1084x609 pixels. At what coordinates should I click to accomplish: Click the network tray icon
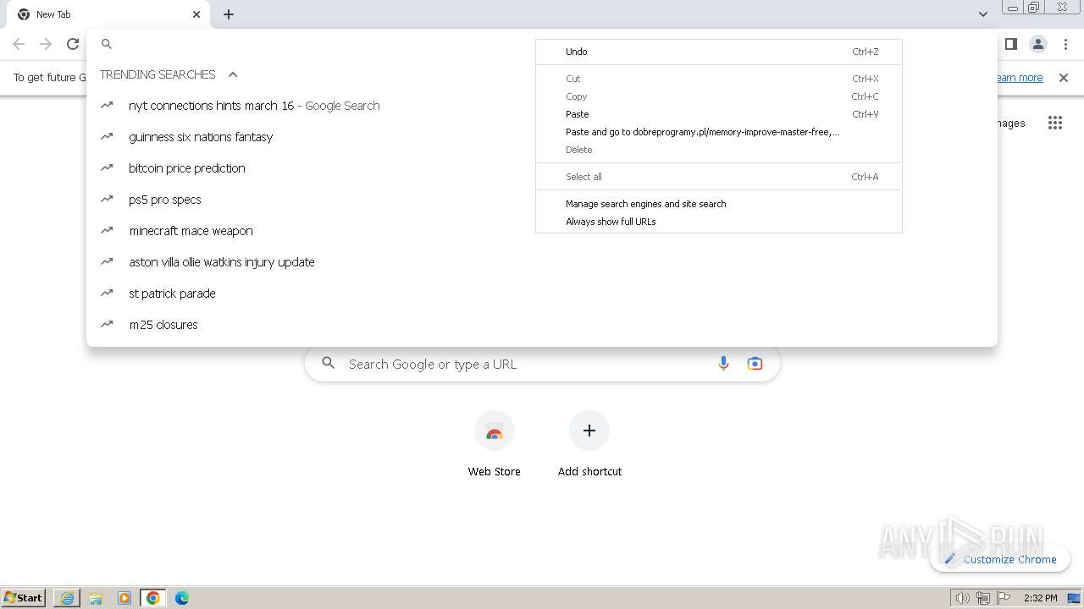983,598
